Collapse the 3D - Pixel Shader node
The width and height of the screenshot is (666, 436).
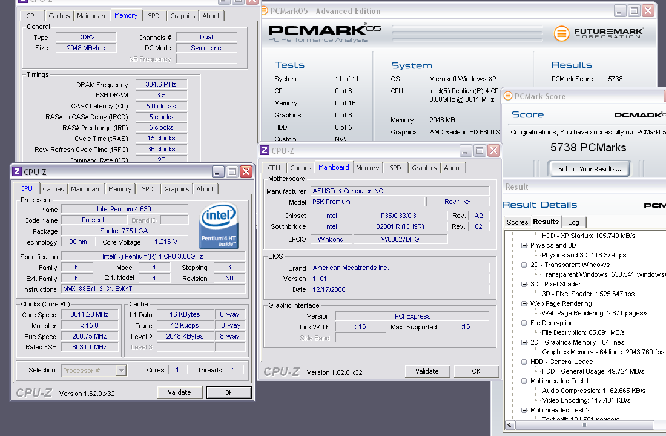coord(524,284)
